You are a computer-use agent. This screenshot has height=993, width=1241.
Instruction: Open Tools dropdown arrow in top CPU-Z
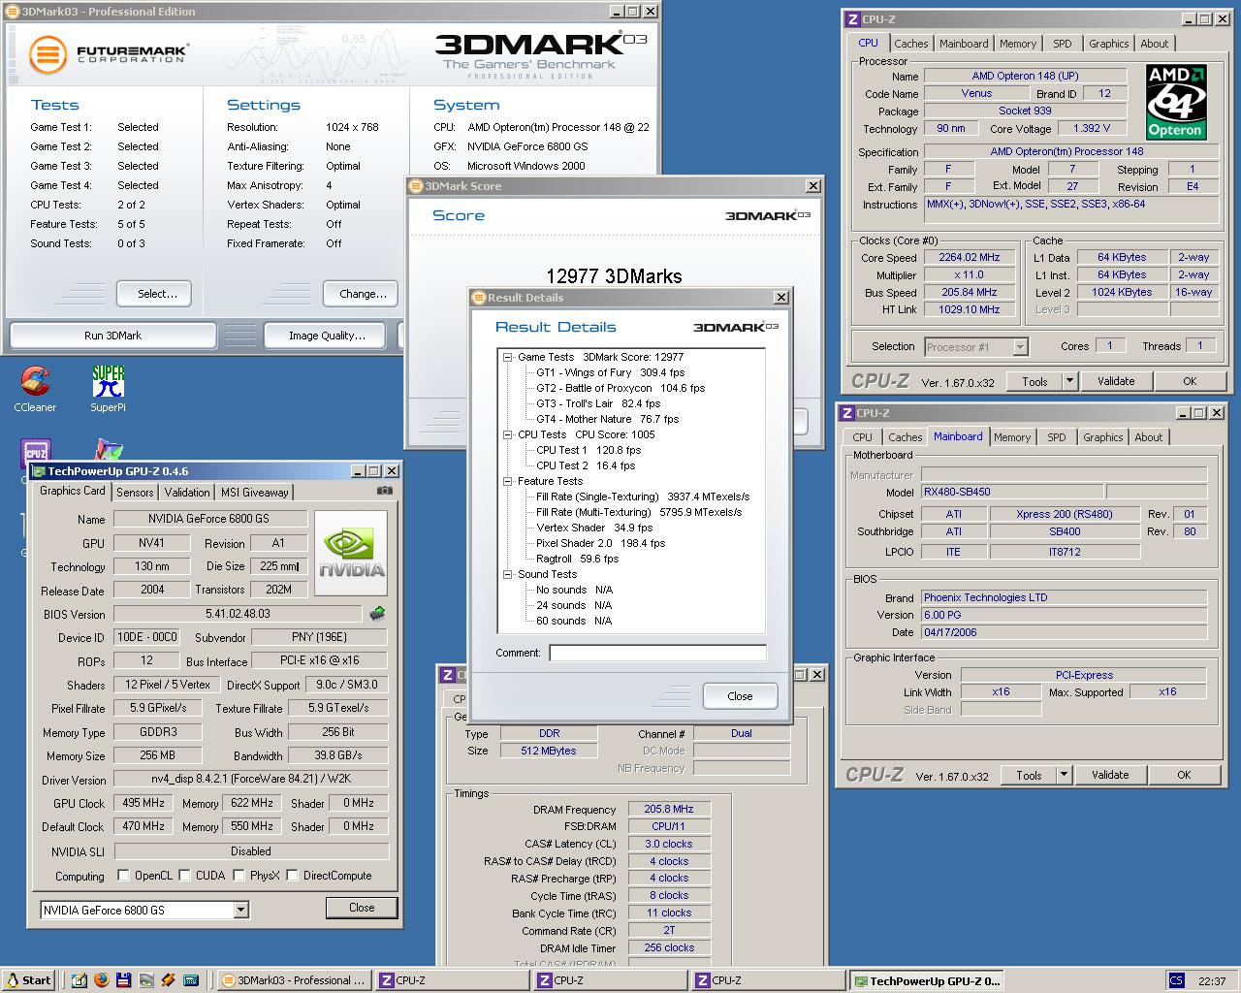(x=1069, y=381)
